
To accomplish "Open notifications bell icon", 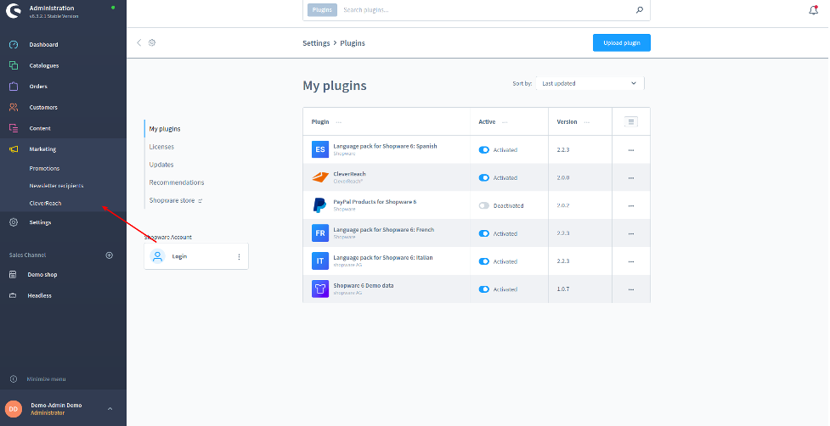I will [814, 10].
